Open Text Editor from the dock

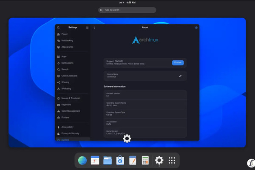[x=133, y=160]
